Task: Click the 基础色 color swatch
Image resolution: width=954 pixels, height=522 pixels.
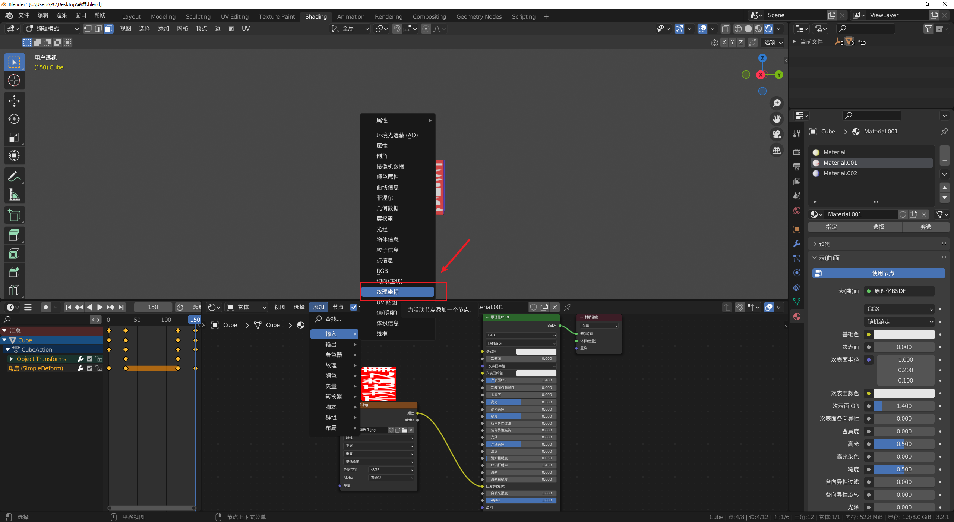Action: [904, 334]
